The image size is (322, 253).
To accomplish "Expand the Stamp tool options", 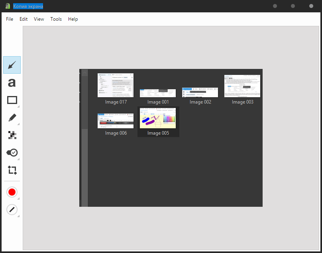I will click(18, 159).
